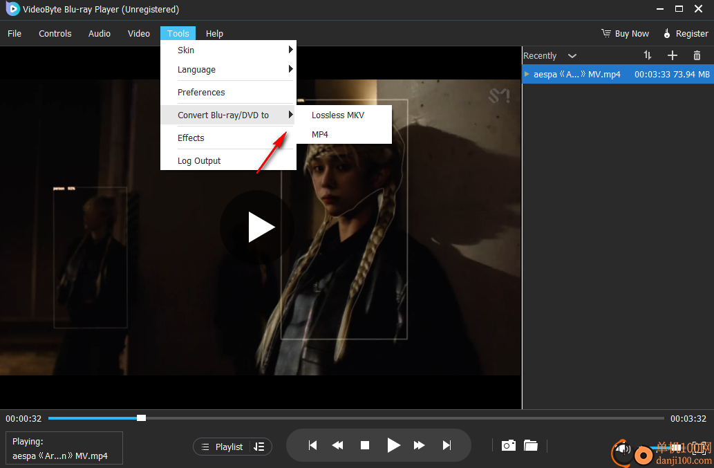The height and width of the screenshot is (468, 714).
Task: Click the progress bar handle
Action: tap(142, 418)
